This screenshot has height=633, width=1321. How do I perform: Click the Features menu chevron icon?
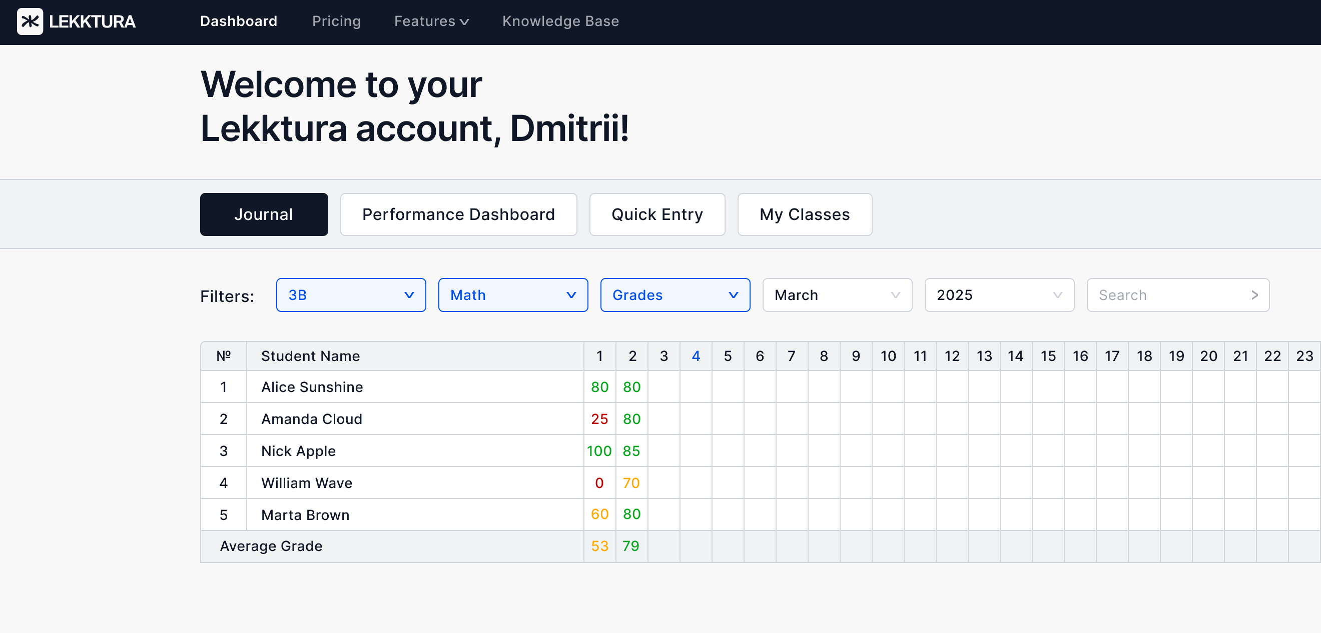[x=465, y=22]
